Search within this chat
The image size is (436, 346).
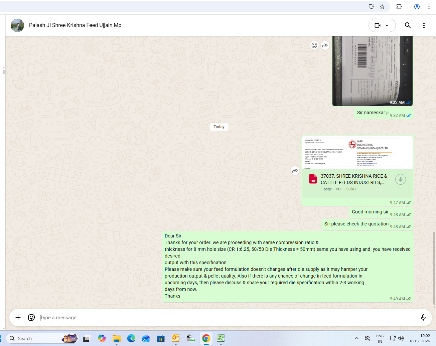[408, 25]
